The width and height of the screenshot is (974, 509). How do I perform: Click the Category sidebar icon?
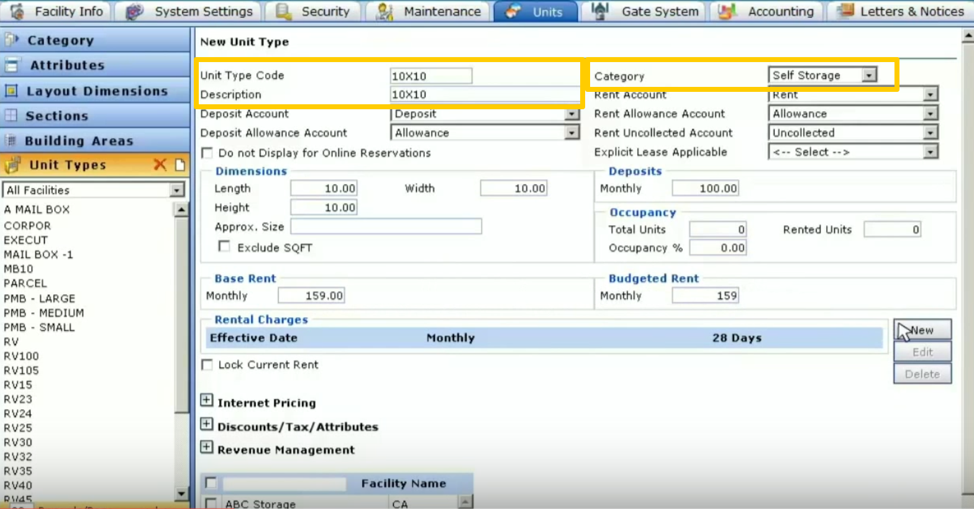[11, 40]
